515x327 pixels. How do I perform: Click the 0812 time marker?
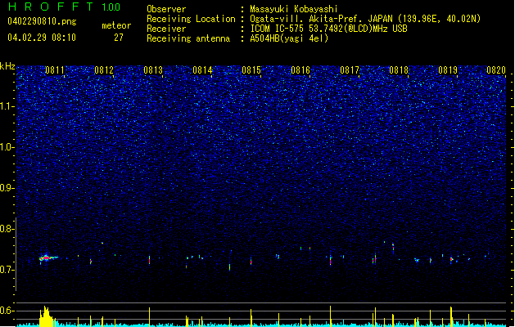pos(104,70)
